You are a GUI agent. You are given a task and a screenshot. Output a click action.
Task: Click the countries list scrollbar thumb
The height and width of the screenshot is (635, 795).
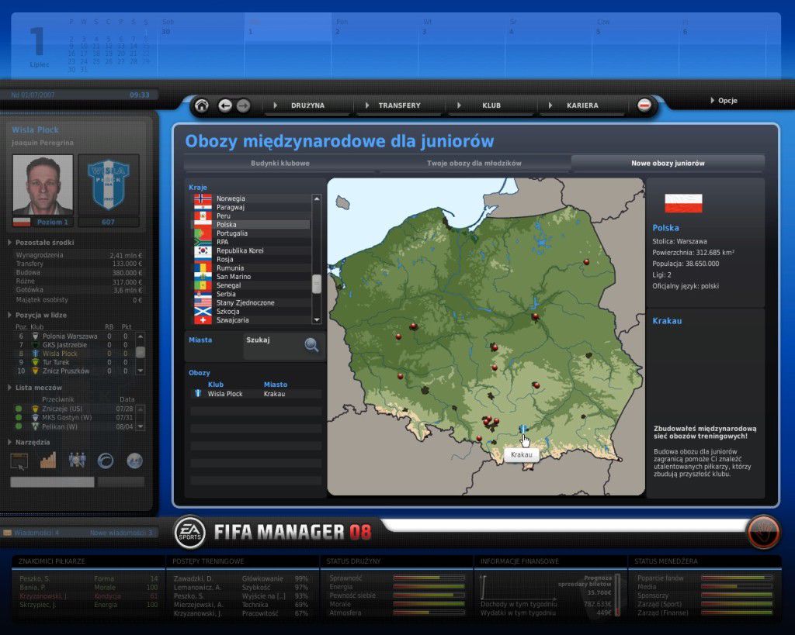tap(317, 284)
